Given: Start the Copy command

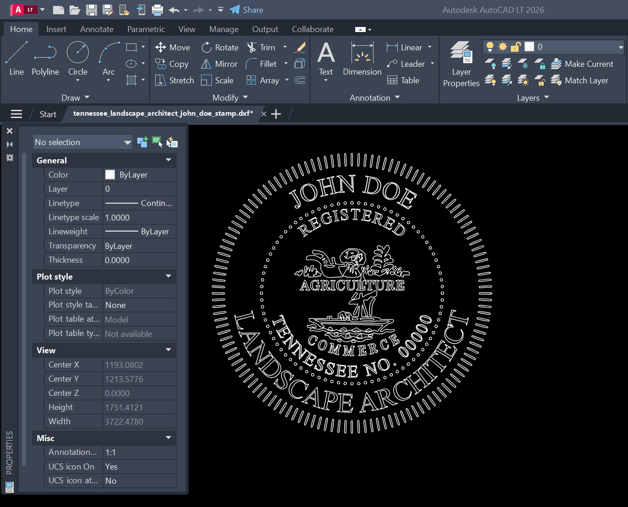Looking at the screenshot, I should click(x=172, y=64).
